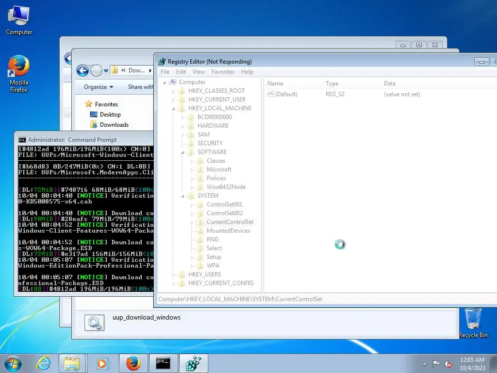
Task: Select the HKEY_CURRENT_CONFIG hive
Action: tap(221, 283)
